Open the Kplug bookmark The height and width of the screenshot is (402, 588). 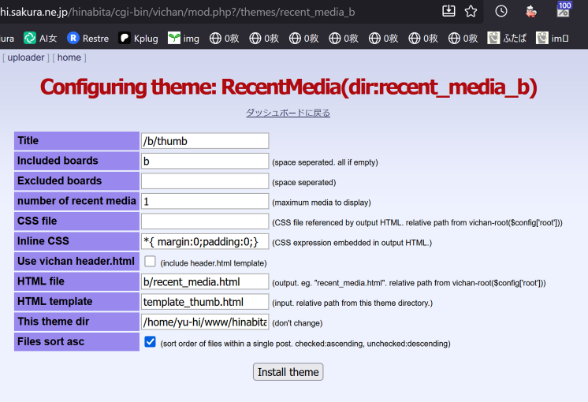(x=138, y=38)
